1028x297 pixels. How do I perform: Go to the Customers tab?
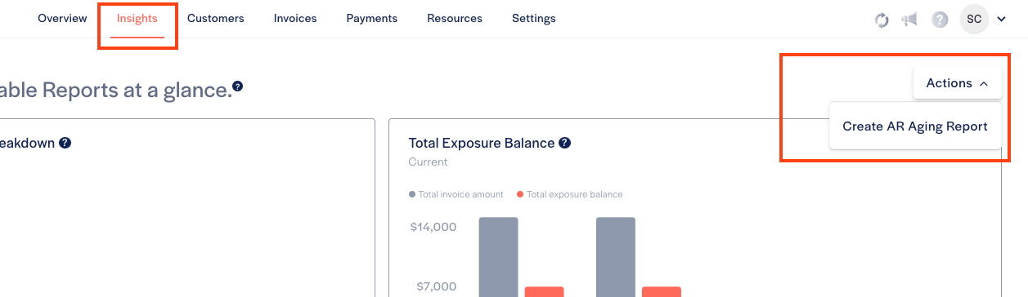(x=216, y=18)
